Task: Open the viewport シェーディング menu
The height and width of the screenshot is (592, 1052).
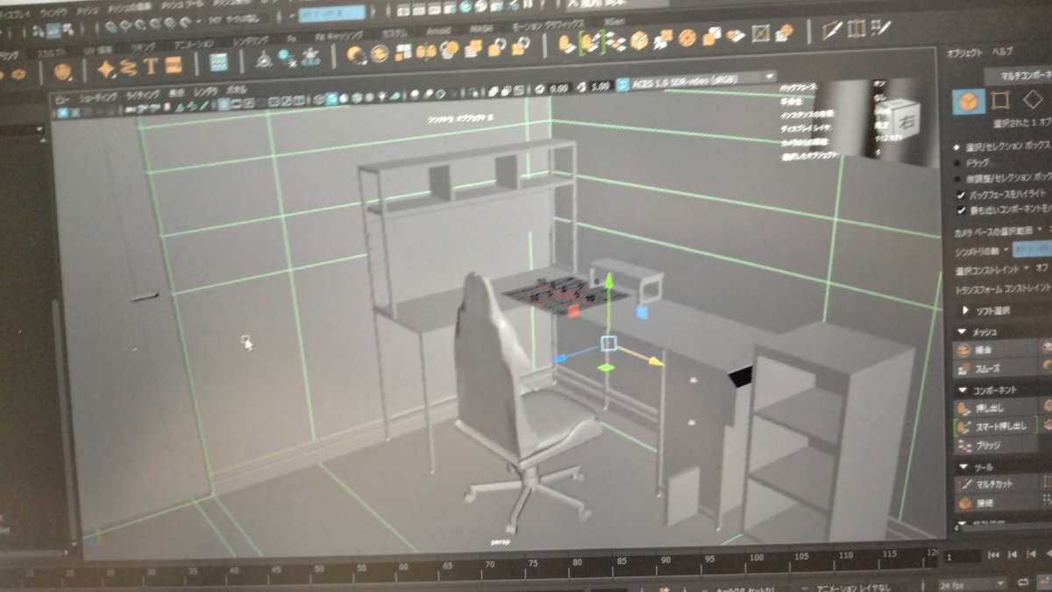Action: click(96, 96)
